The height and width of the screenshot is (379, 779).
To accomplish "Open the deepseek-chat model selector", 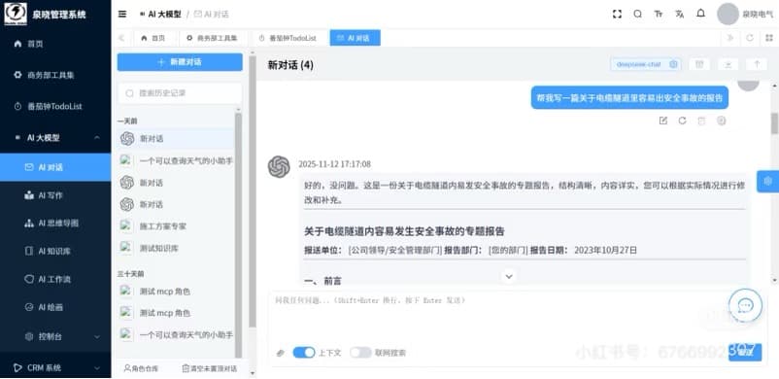I will click(x=645, y=64).
